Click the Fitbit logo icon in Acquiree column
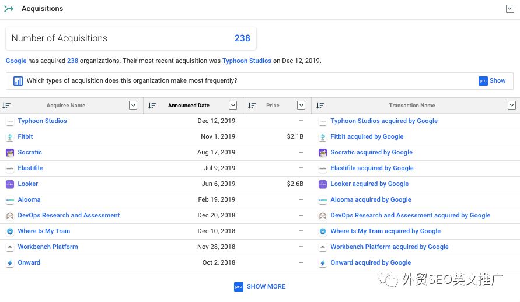The width and height of the screenshot is (520, 302). pos(10,137)
